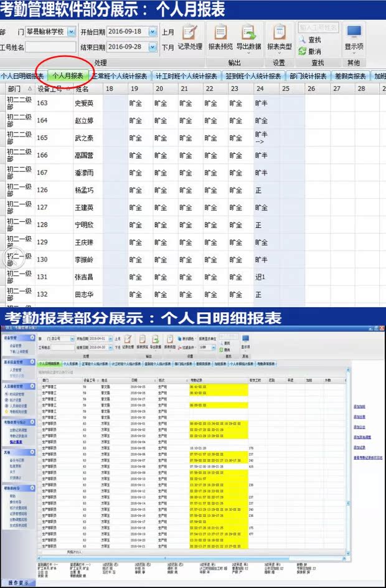386x588 pixels.
Task: Click the 记录处理 icon in the upper window
Action: pos(190,32)
